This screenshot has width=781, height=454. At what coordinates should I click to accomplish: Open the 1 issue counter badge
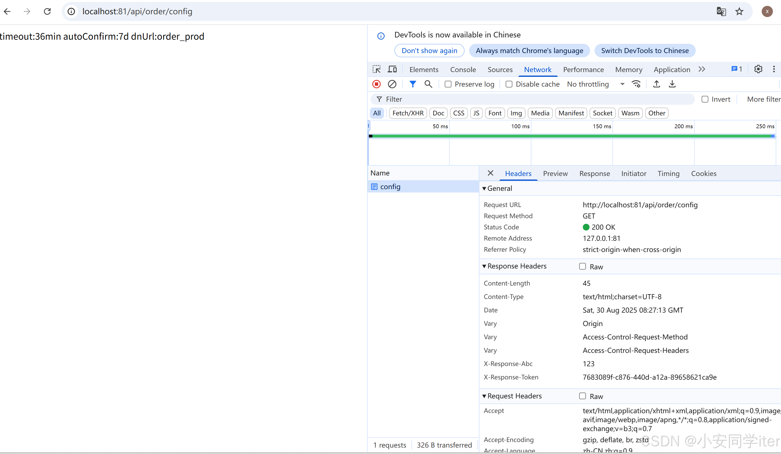[736, 69]
